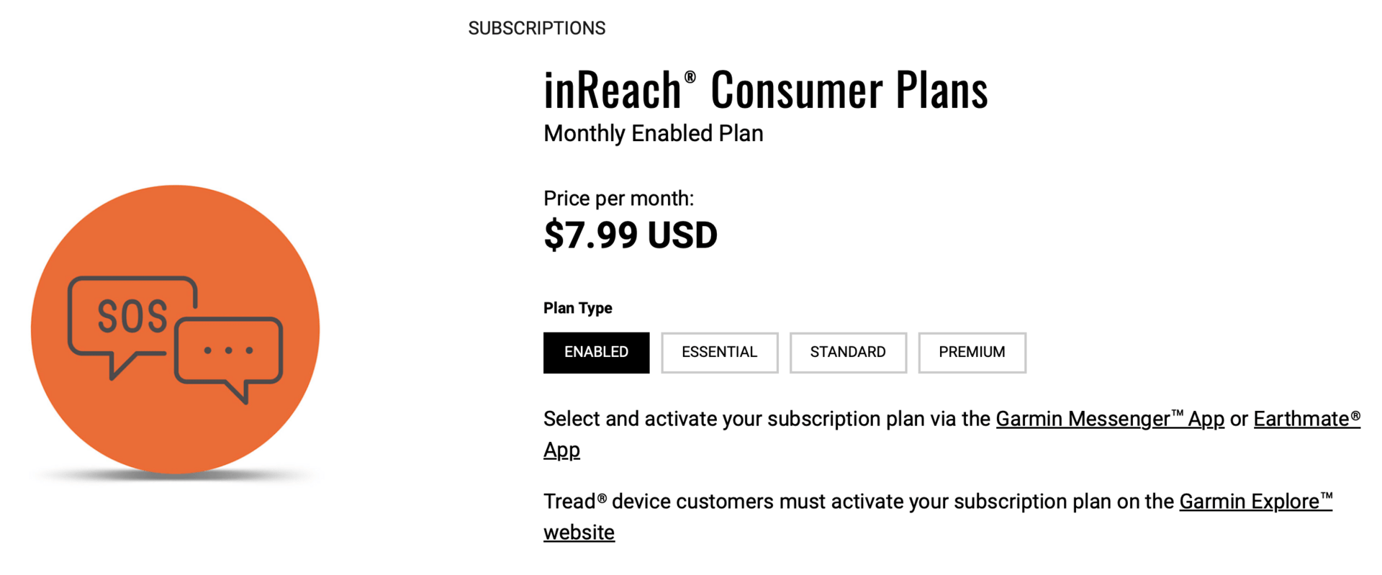This screenshot has height=575, width=1382.
Task: Follow the Earthmate App link
Action: 1306,419
